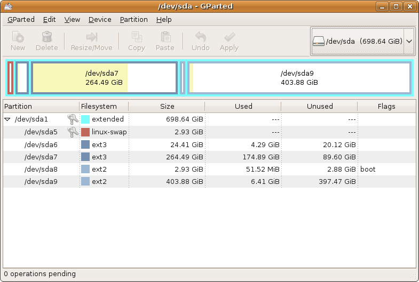Maximize the GParted window
The height and width of the screenshot is (282, 419).
click(x=396, y=6)
